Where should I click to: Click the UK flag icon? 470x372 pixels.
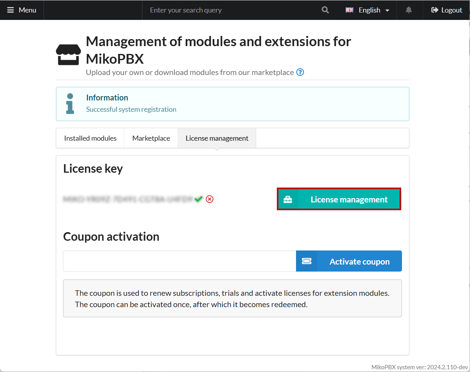(350, 10)
